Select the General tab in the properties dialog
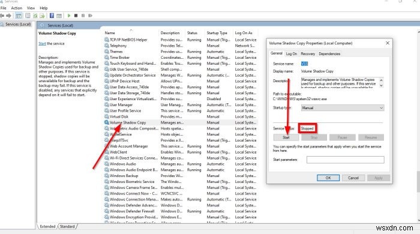The image size is (420, 234). (x=277, y=53)
